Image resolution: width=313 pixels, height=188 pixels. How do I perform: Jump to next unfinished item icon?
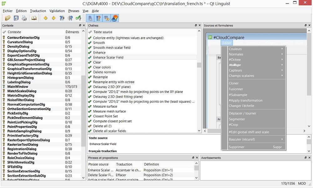[70, 18]
